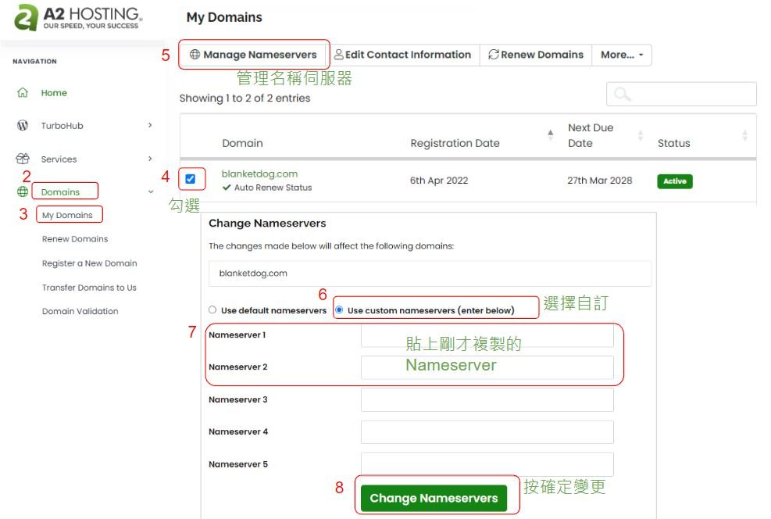The image size is (771, 519).
Task: Click Manage Nameservers button
Action: tap(253, 55)
